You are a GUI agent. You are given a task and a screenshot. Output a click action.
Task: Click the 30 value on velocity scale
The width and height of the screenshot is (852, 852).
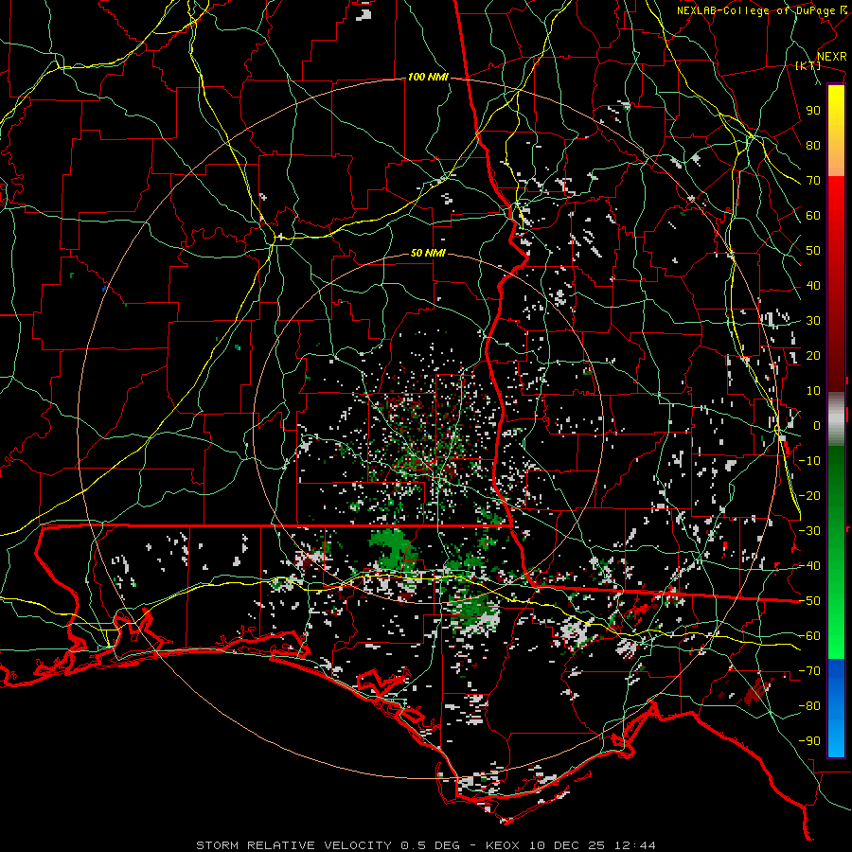tap(813, 321)
